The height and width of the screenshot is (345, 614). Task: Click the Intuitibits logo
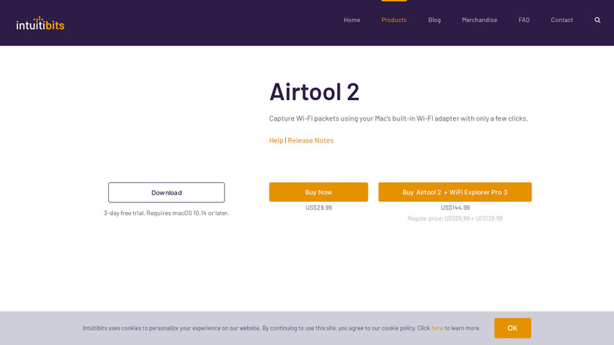(x=40, y=23)
